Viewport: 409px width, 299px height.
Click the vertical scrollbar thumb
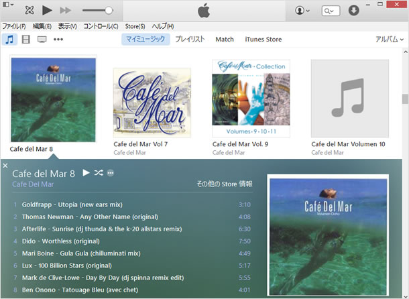coord(405,99)
